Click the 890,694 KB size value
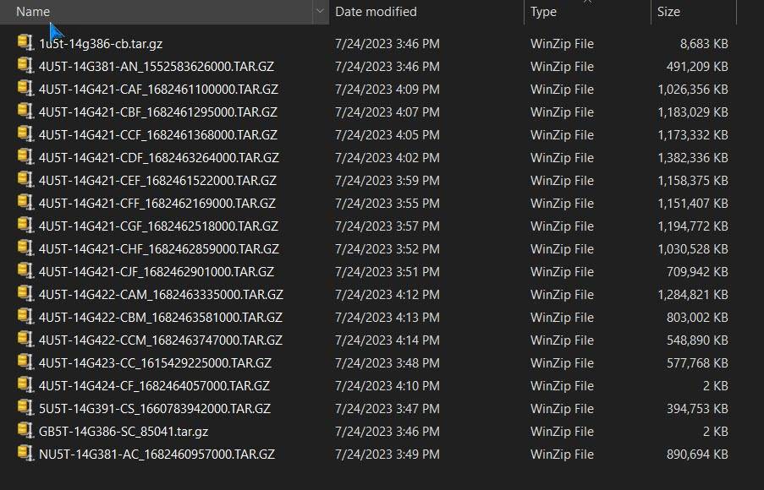764x490 pixels. [x=697, y=455]
